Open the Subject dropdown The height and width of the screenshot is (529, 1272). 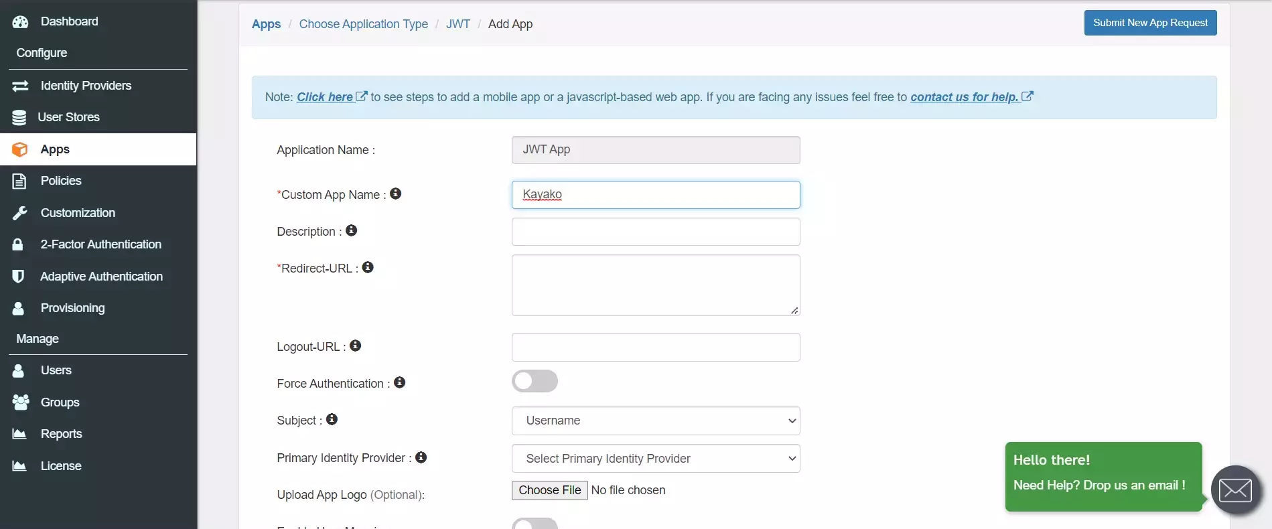[656, 421]
